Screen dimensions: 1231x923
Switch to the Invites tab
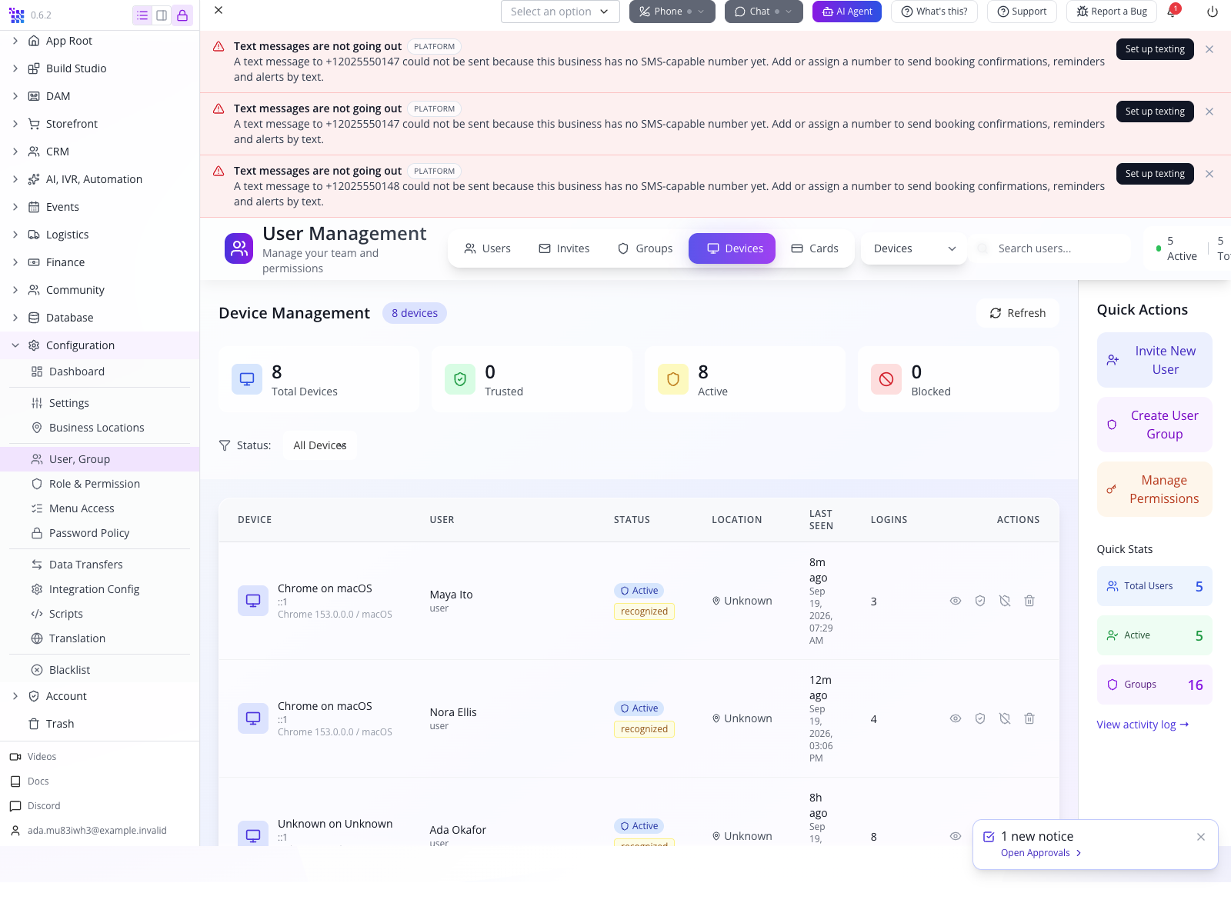pos(564,248)
